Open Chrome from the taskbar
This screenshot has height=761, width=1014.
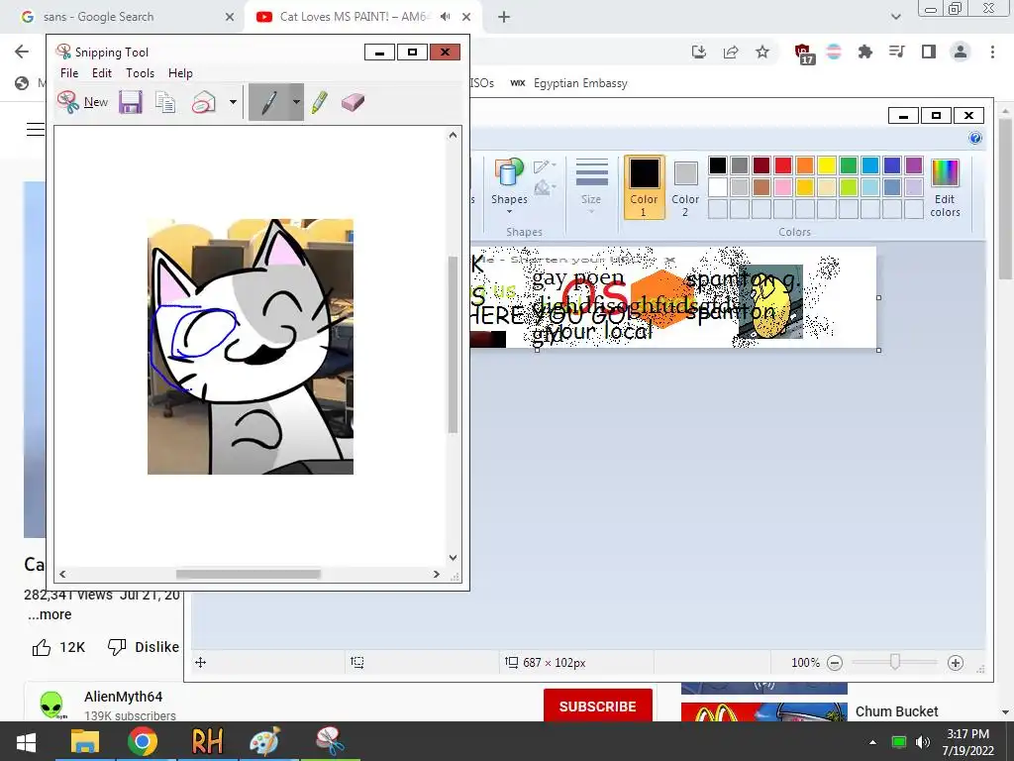[x=143, y=741]
